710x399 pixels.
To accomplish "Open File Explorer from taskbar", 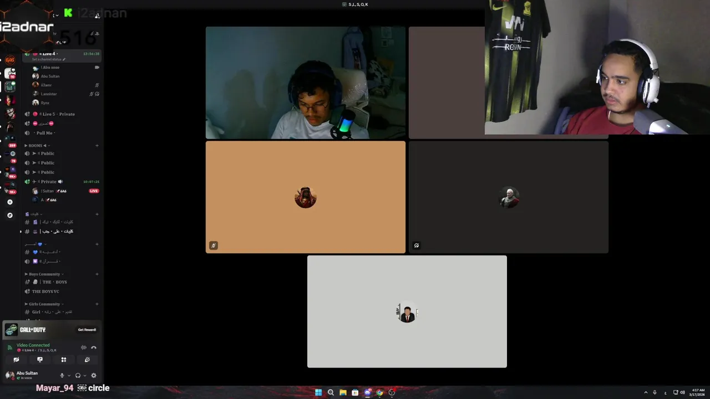I will click(x=343, y=392).
